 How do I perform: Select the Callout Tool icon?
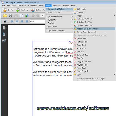tap(75, 39)
